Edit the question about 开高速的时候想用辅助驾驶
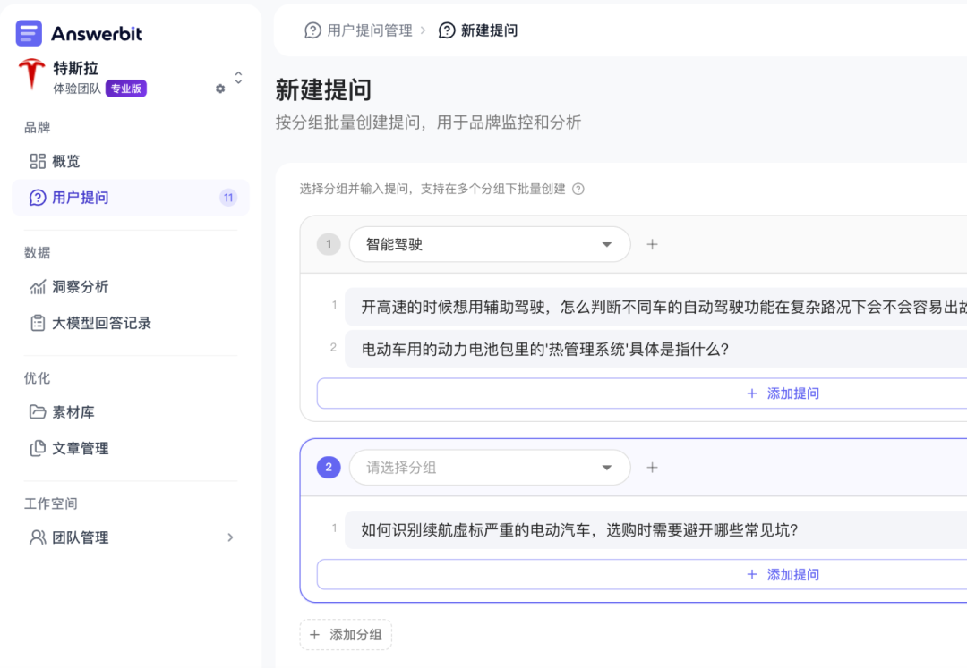The height and width of the screenshot is (668, 967). pos(655,307)
